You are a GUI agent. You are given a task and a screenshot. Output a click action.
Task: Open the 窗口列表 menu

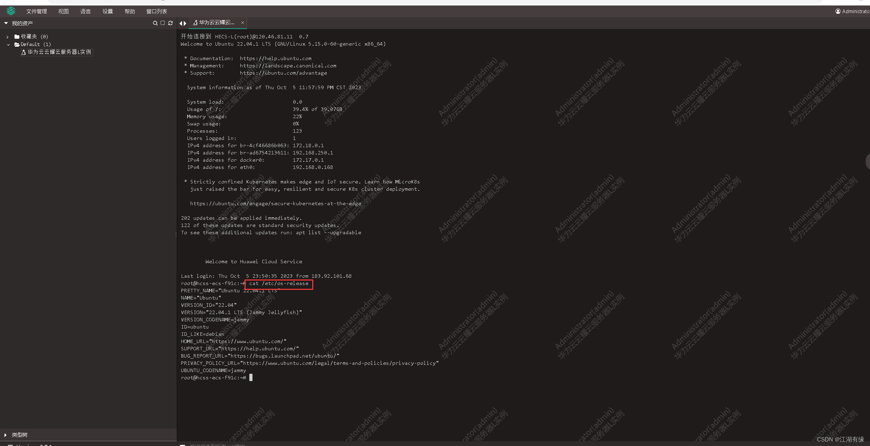pyautogui.click(x=156, y=11)
